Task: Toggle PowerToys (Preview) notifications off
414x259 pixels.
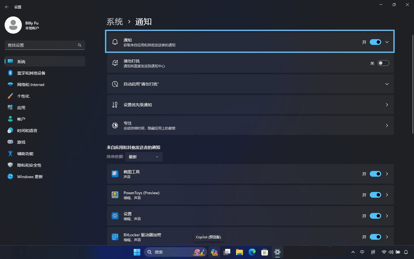Action: pos(375,195)
